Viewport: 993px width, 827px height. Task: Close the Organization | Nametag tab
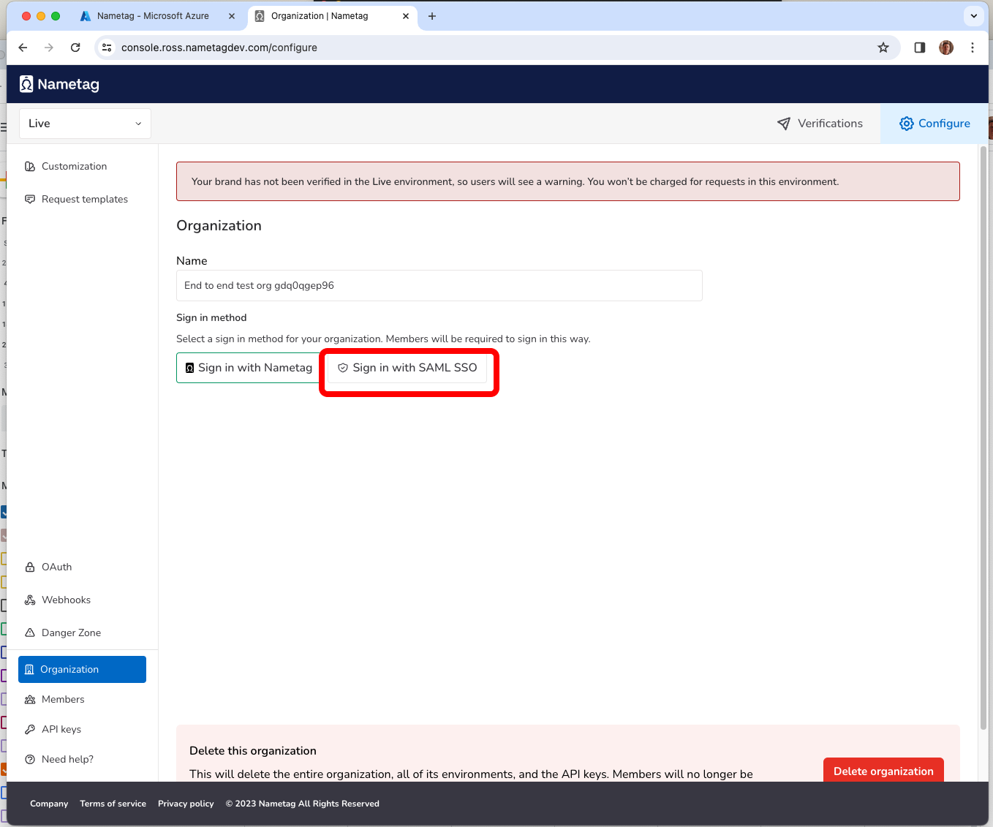406,16
